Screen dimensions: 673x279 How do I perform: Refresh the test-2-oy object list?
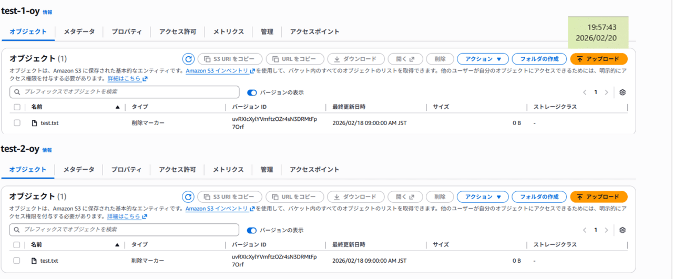(x=188, y=197)
